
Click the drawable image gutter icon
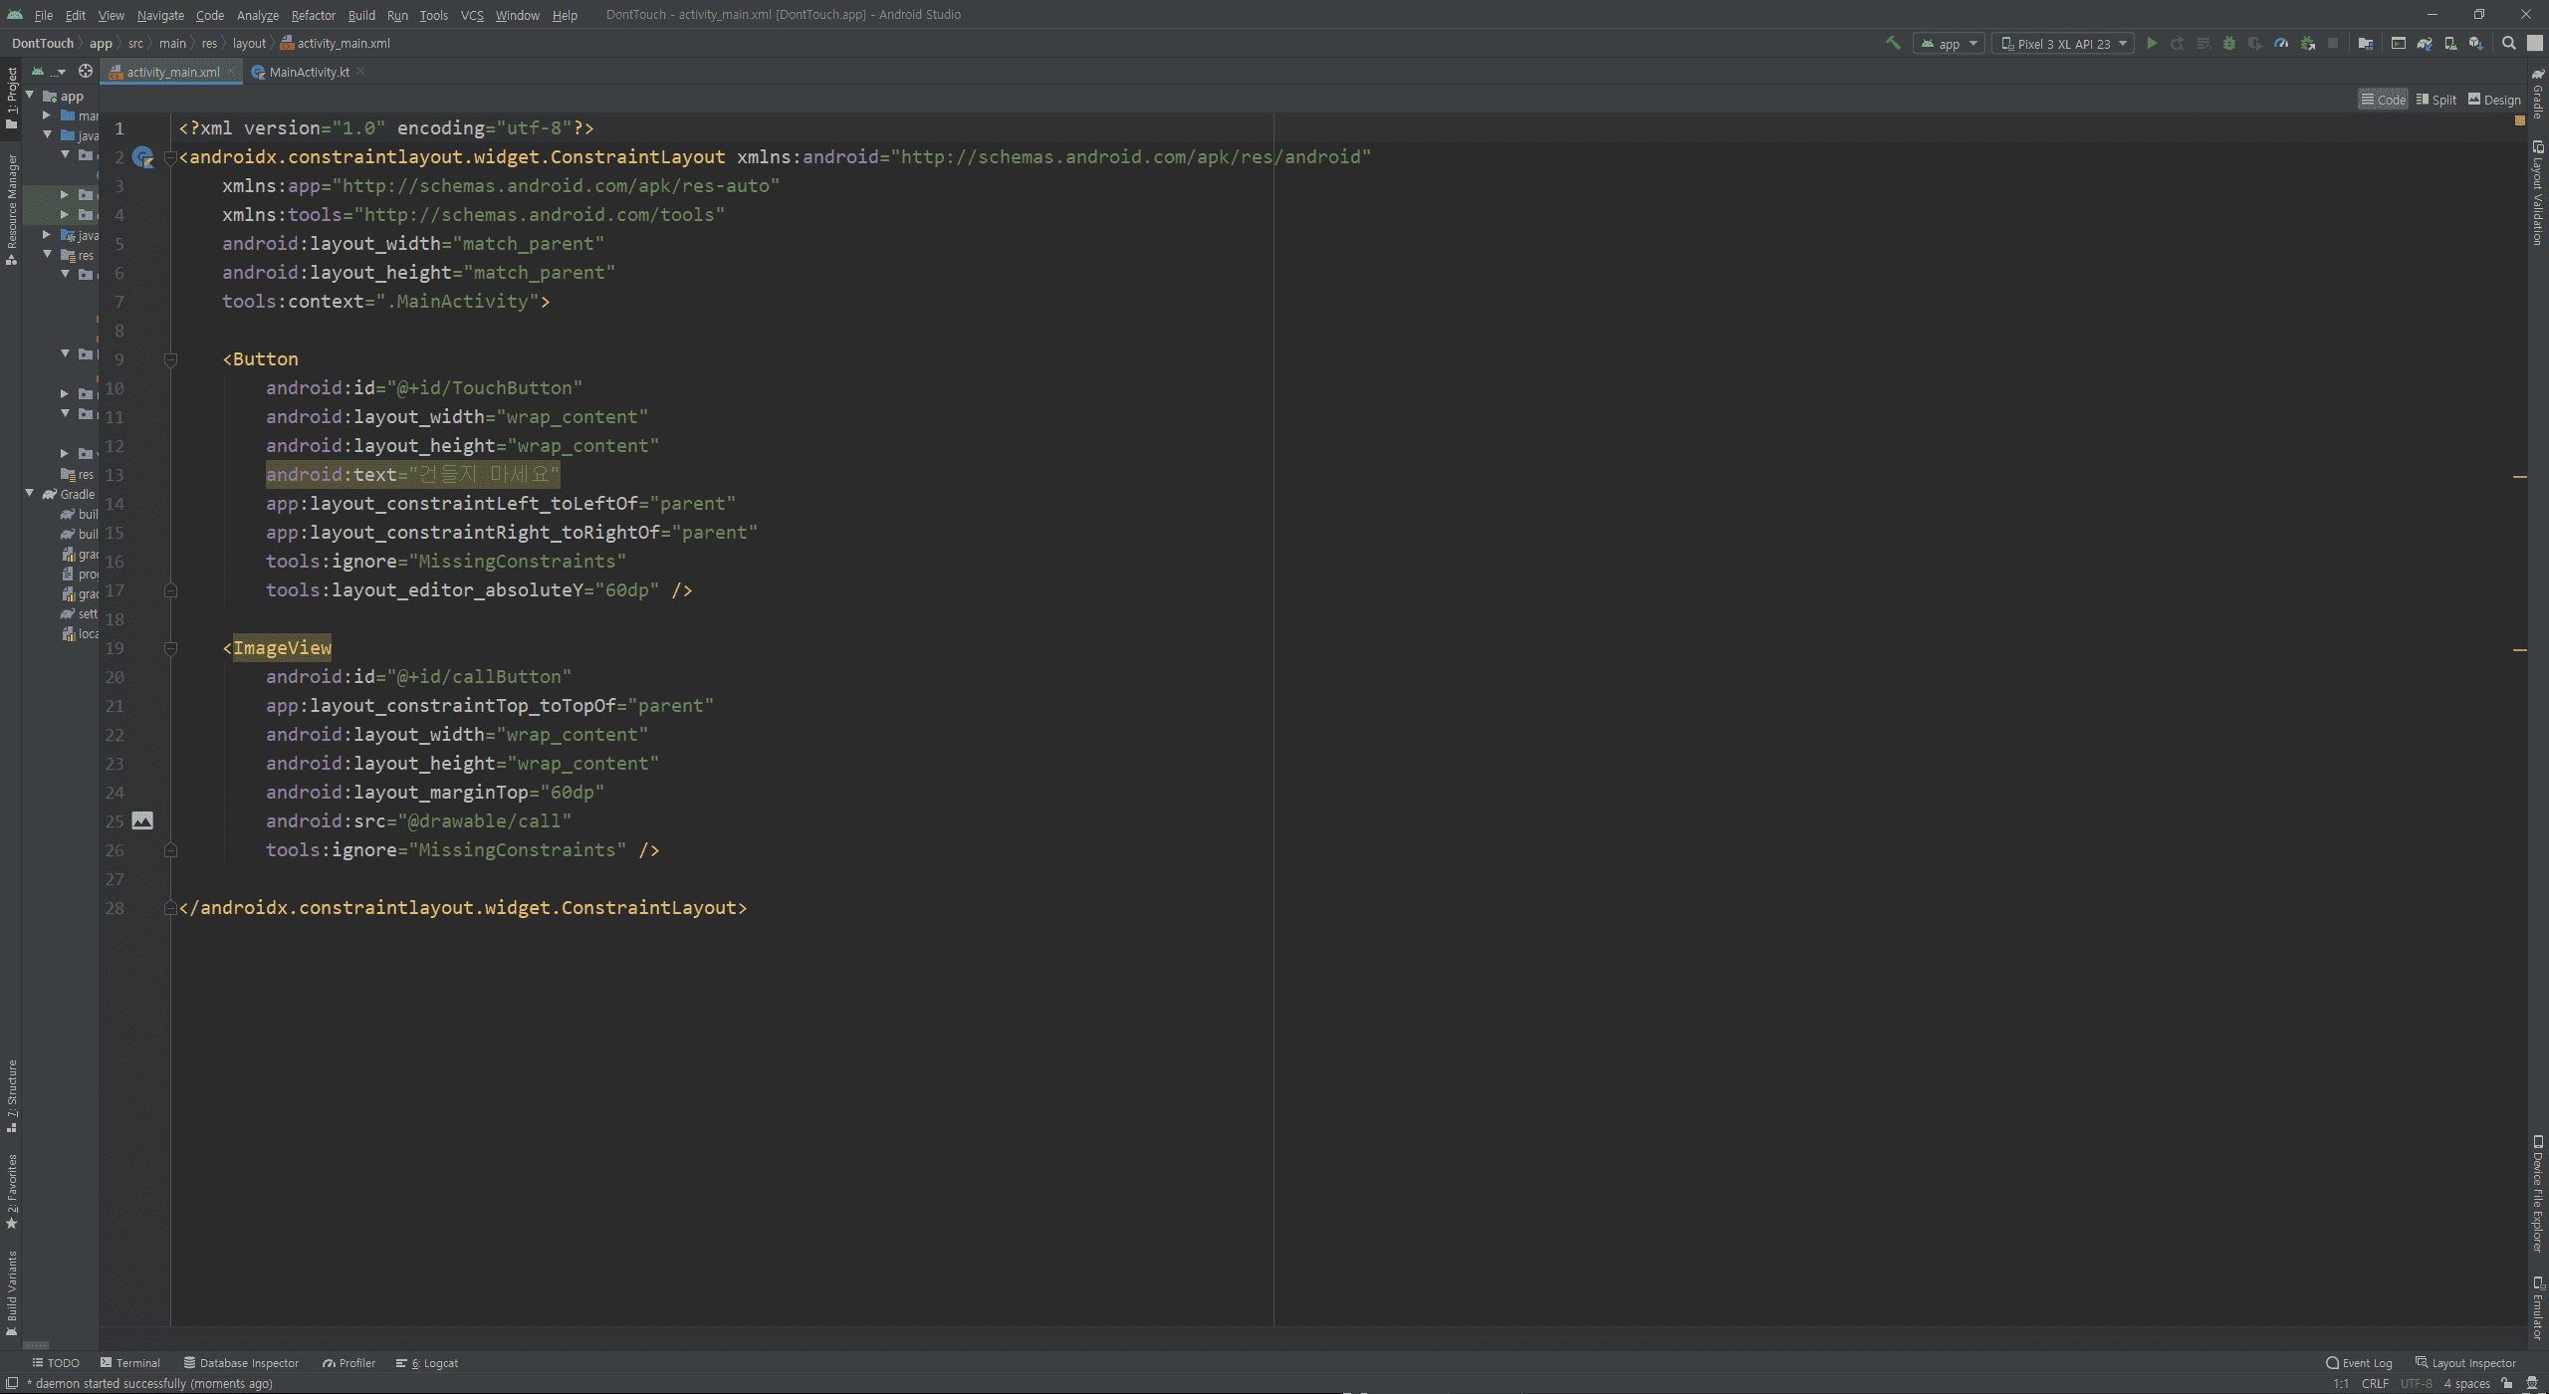pos(142,820)
